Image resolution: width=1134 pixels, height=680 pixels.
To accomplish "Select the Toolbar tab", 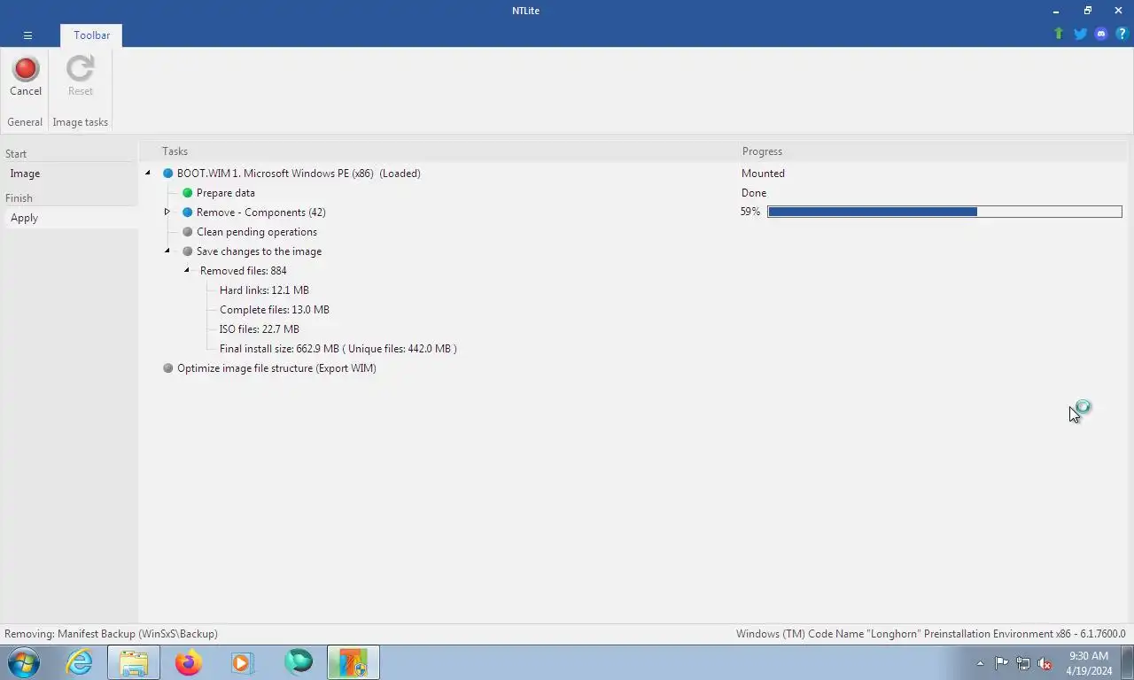I will point(92,35).
